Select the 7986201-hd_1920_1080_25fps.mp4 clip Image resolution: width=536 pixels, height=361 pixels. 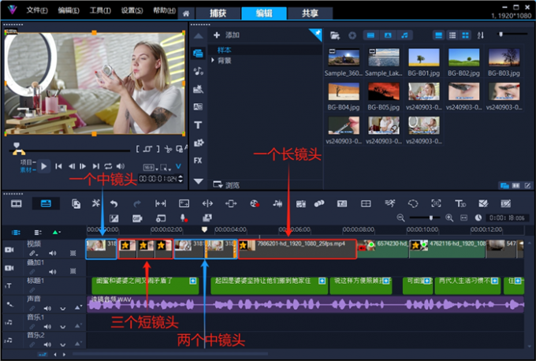pyautogui.click(x=297, y=249)
